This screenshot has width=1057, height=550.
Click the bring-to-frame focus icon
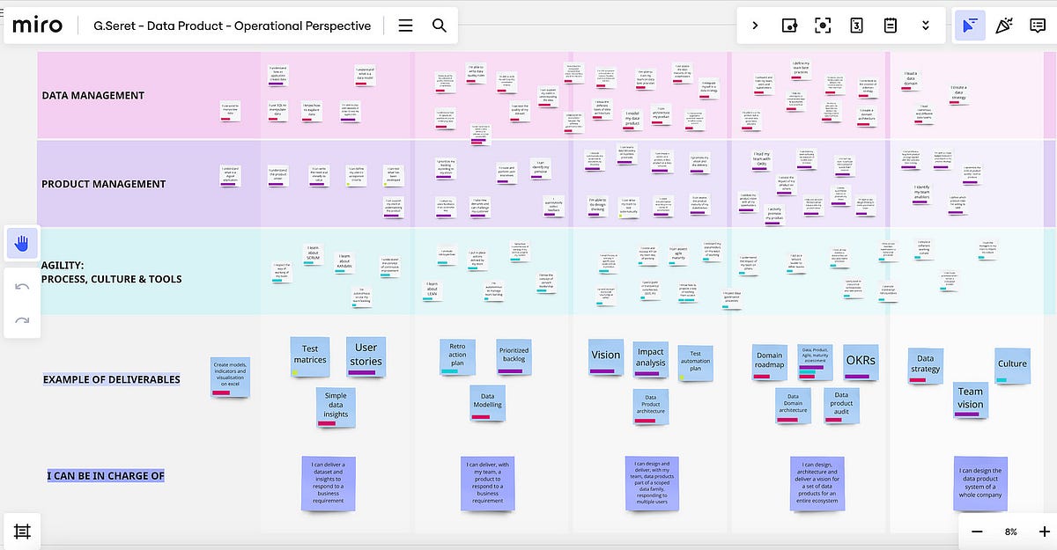point(822,26)
